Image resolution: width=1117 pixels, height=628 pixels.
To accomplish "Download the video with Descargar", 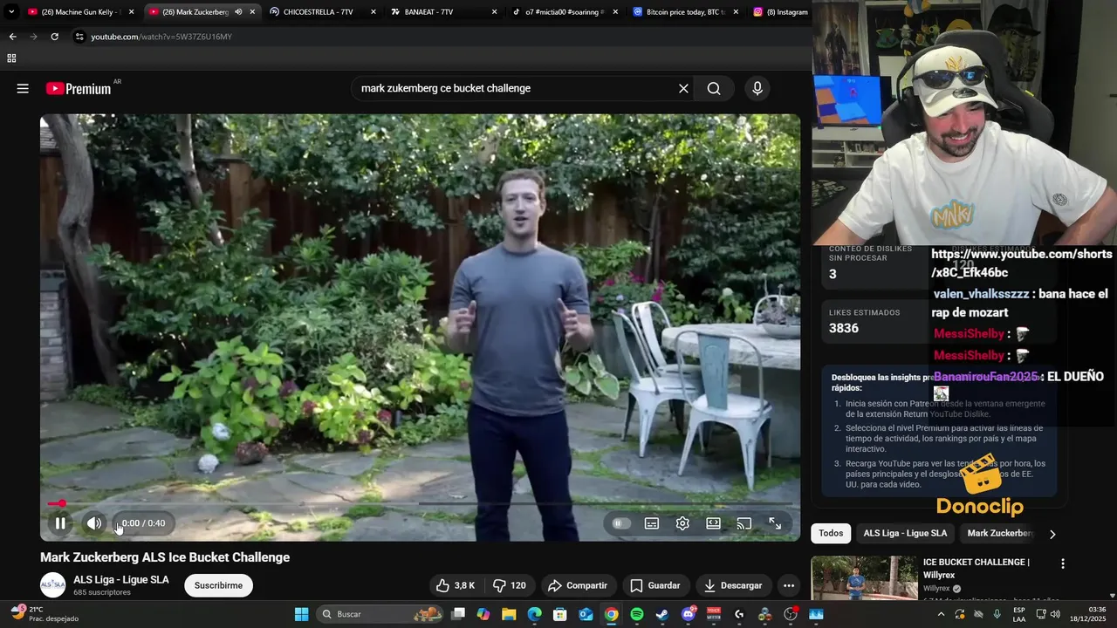I will point(733,585).
